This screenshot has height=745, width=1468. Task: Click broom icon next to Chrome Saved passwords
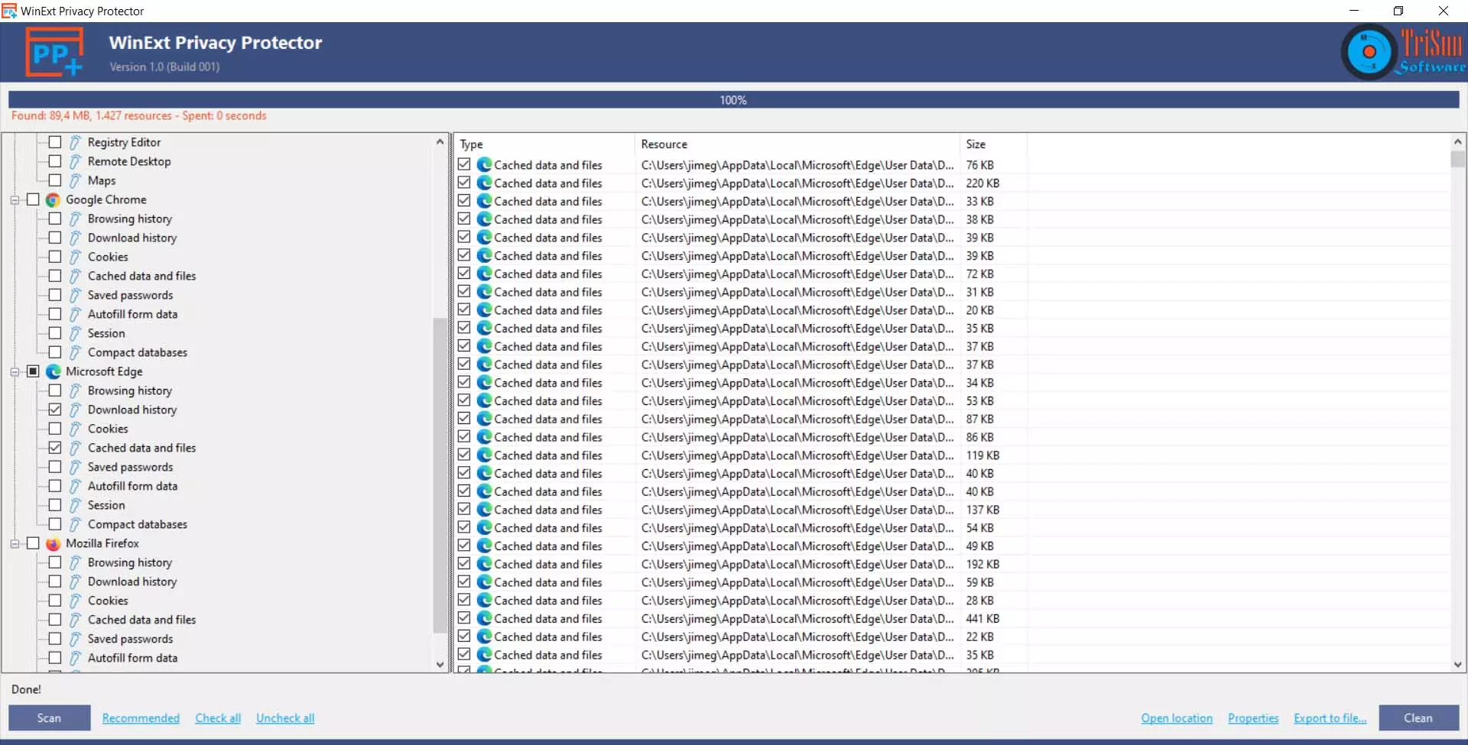pyautogui.click(x=75, y=295)
